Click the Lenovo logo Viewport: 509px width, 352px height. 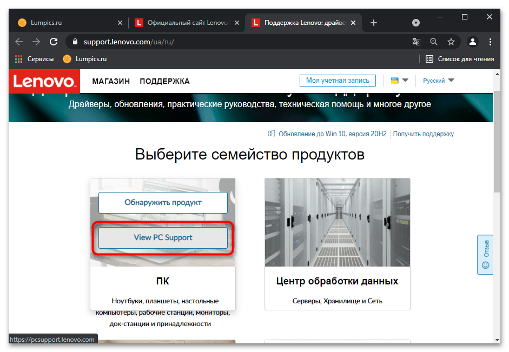(44, 81)
